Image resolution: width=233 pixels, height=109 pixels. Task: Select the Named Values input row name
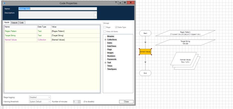(11, 40)
